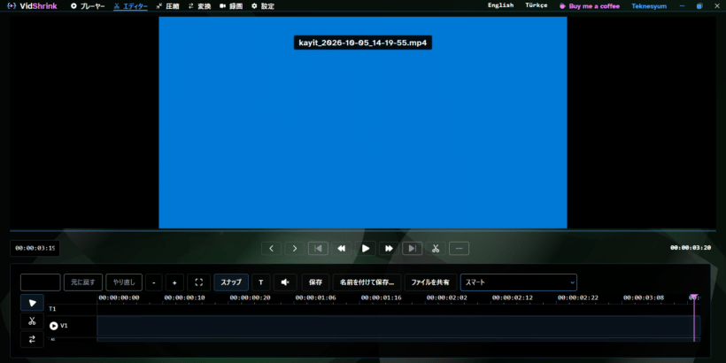Click the audio track strip below V1
Image resolution: width=726 pixels, height=363 pixels.
[x=398, y=339]
